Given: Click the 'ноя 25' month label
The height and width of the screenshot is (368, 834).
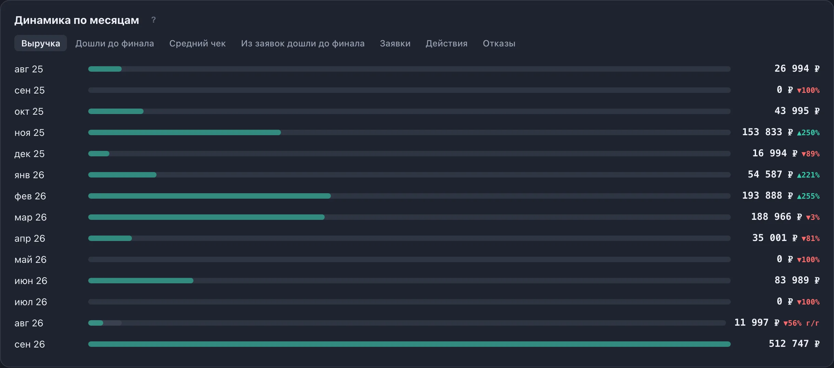Looking at the screenshot, I should pyautogui.click(x=29, y=133).
